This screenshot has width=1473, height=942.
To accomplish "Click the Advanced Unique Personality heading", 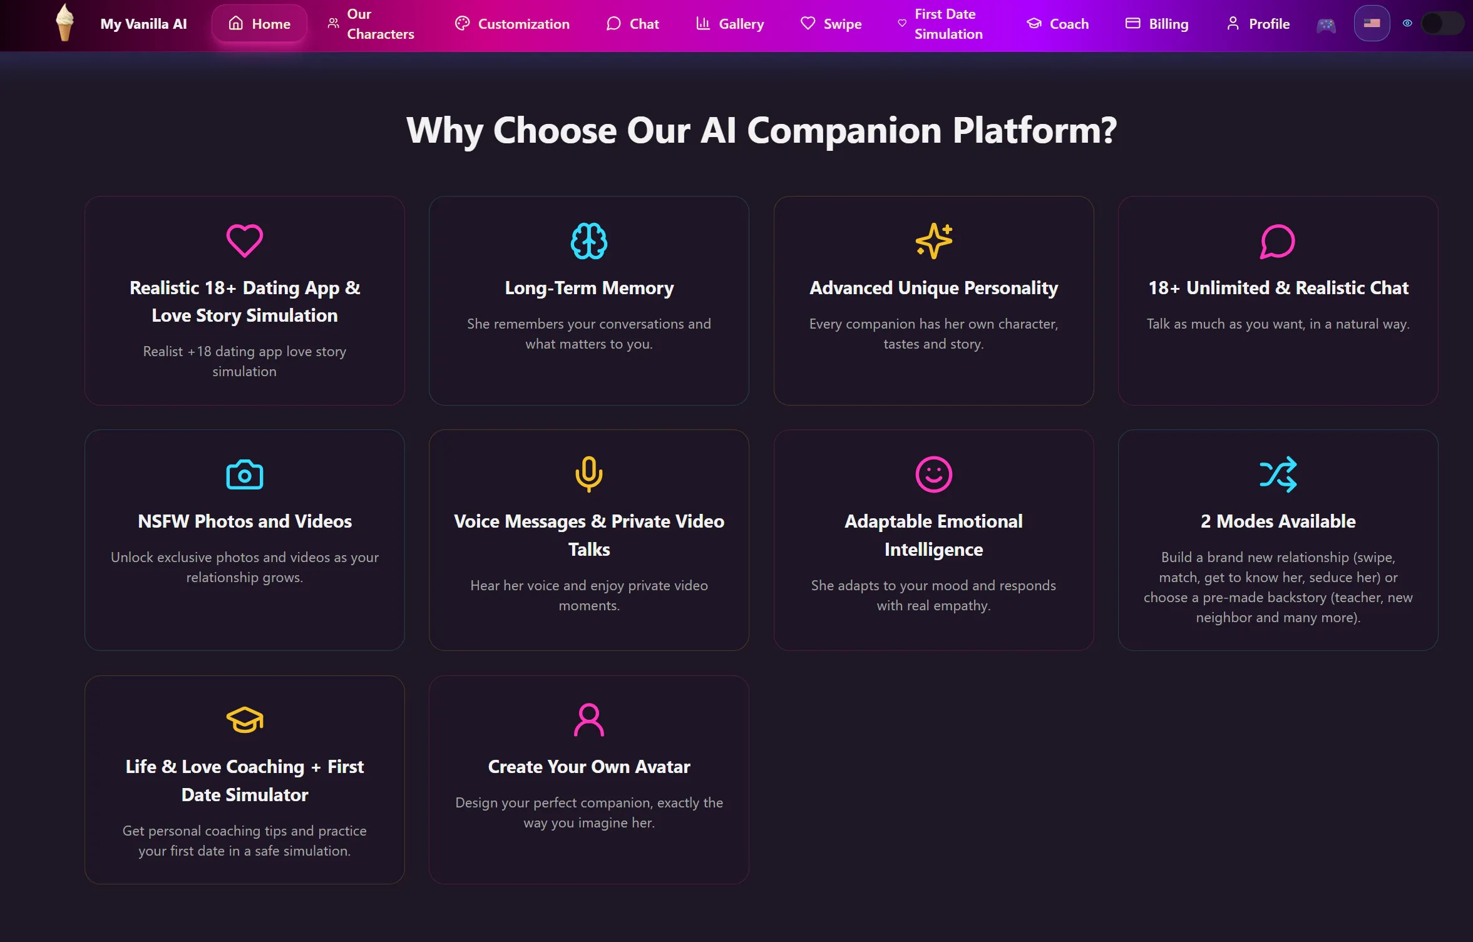I will 933,288.
